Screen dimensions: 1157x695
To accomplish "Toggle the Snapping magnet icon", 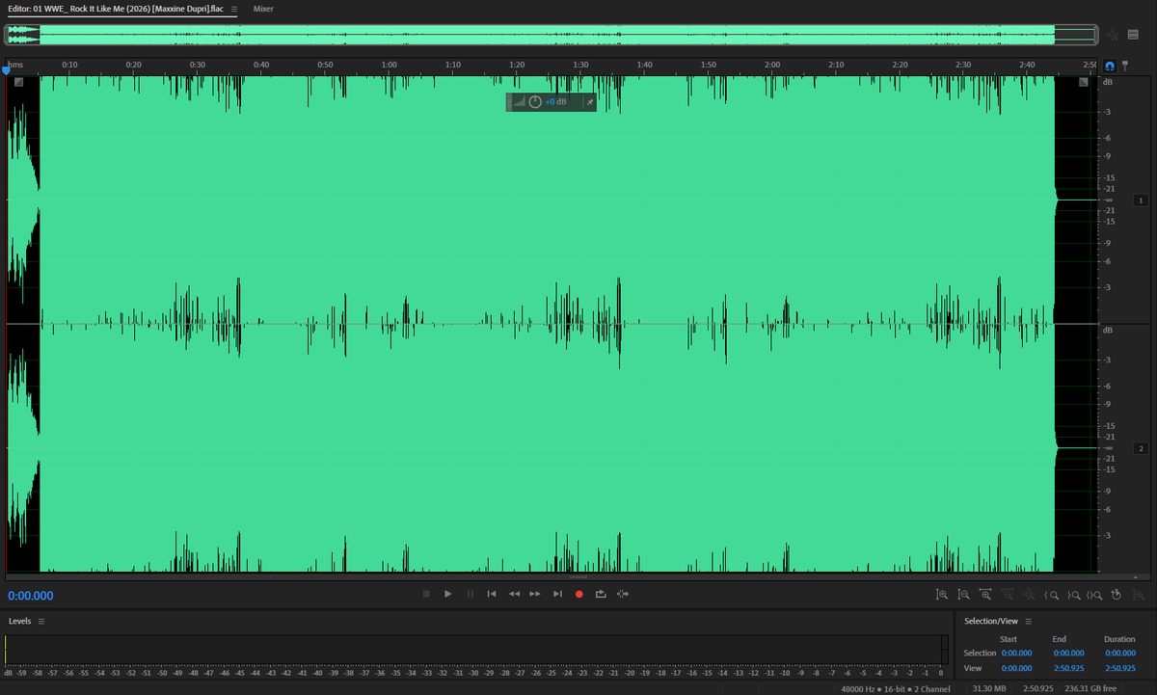I will coord(1110,66).
